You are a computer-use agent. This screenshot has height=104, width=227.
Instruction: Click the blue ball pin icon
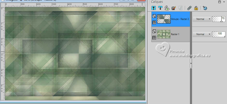pyautogui.click(x=205, y=8)
